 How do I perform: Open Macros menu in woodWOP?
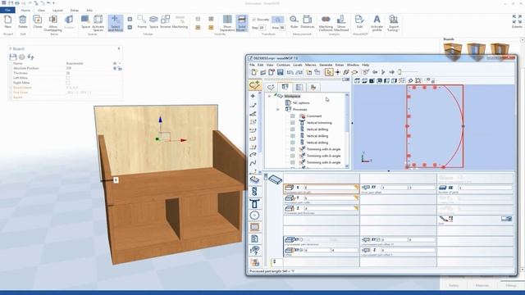tap(310, 65)
